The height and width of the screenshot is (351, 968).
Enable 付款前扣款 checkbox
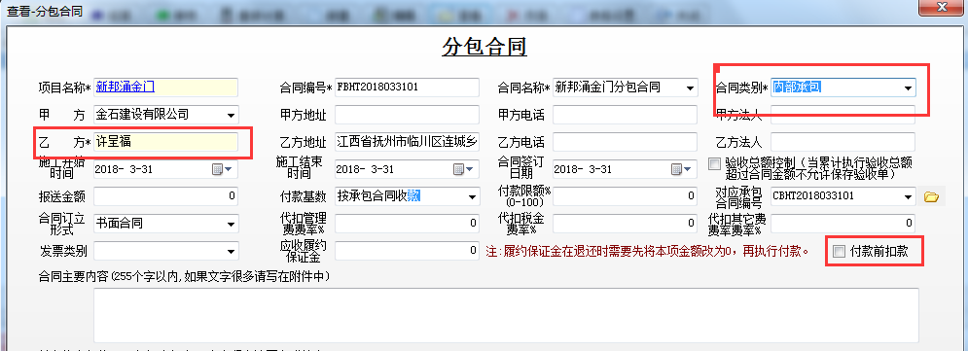pos(839,251)
